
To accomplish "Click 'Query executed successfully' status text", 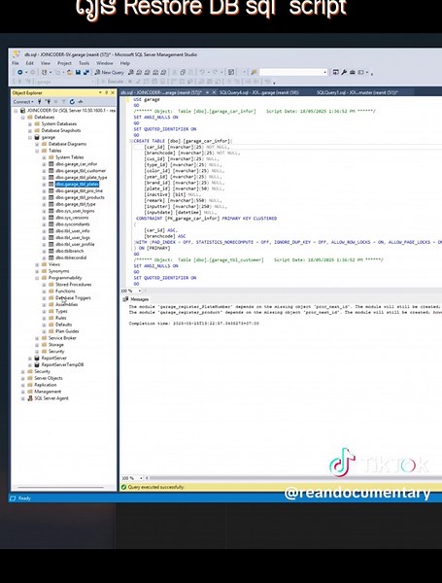I will pos(155,487).
